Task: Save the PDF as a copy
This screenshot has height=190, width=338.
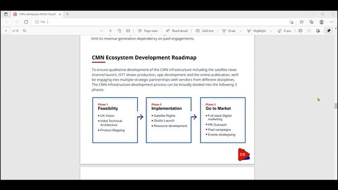Action: (x=318, y=31)
